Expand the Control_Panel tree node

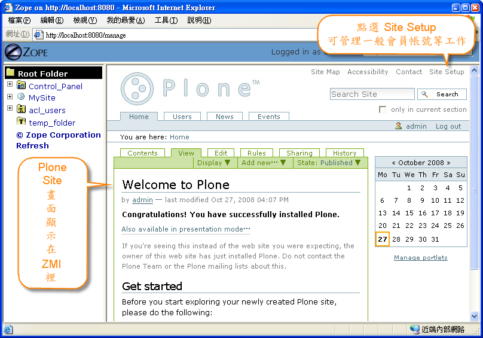pos(10,84)
